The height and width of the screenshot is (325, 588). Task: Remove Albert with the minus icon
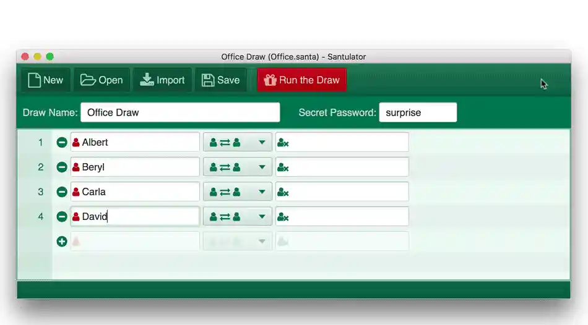62,142
